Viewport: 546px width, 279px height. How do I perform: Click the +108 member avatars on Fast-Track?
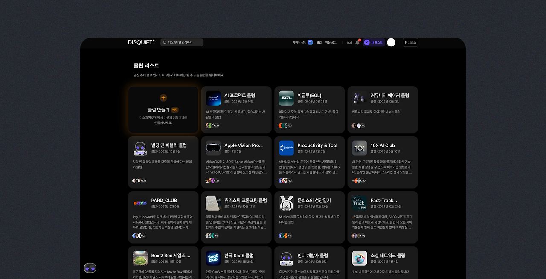359,235
